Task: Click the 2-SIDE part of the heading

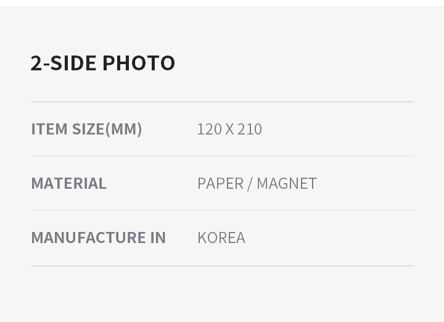Action: pyautogui.click(x=64, y=63)
